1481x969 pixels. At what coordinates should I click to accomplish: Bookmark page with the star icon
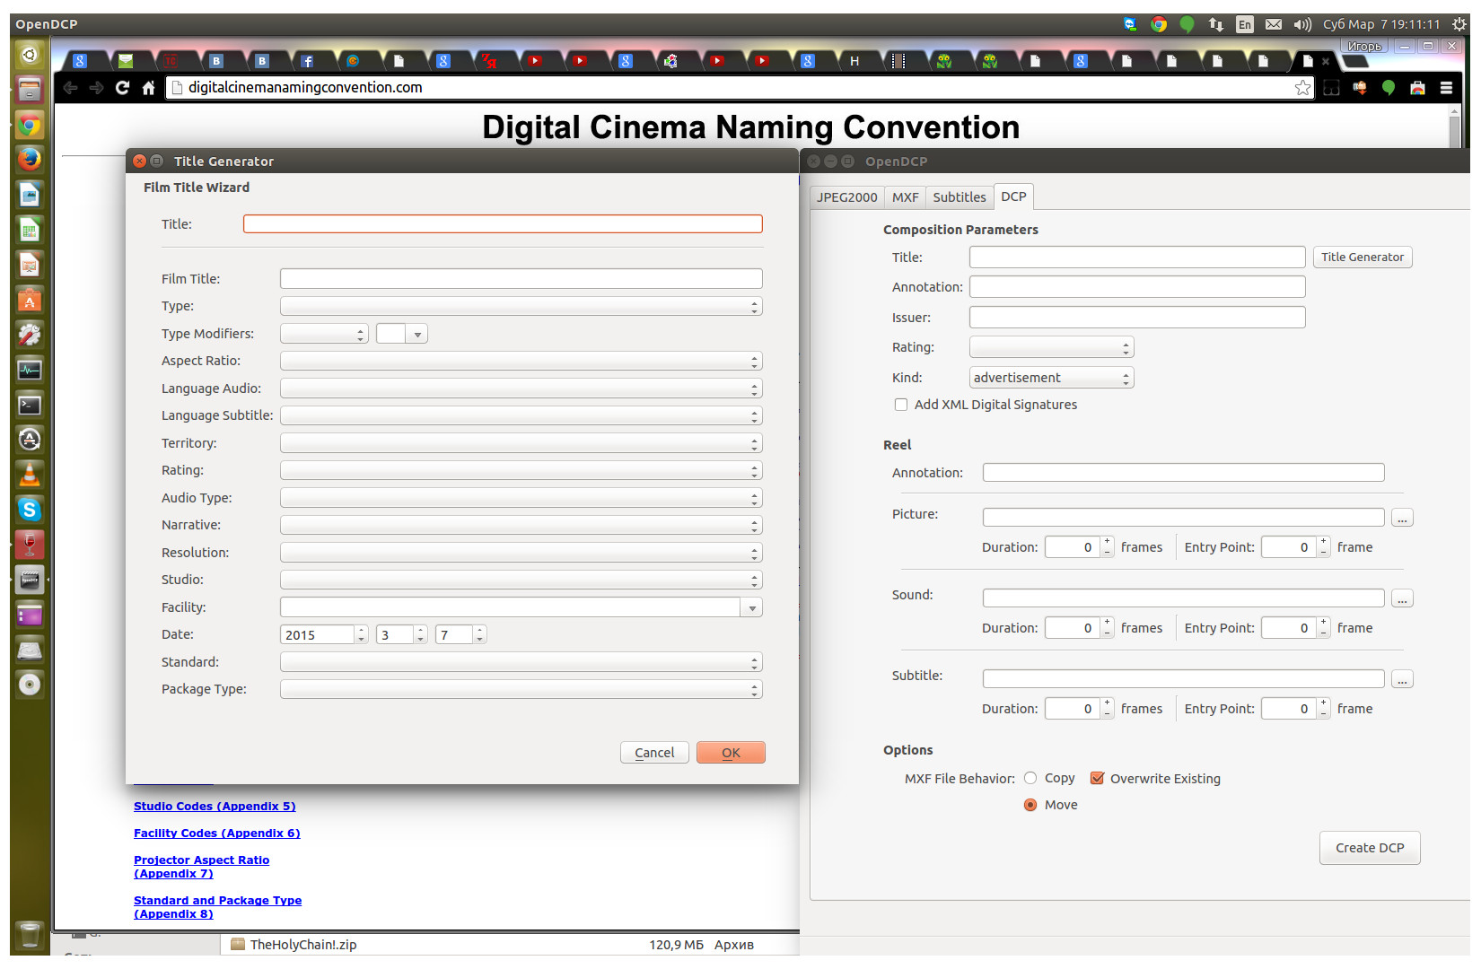click(x=1302, y=87)
